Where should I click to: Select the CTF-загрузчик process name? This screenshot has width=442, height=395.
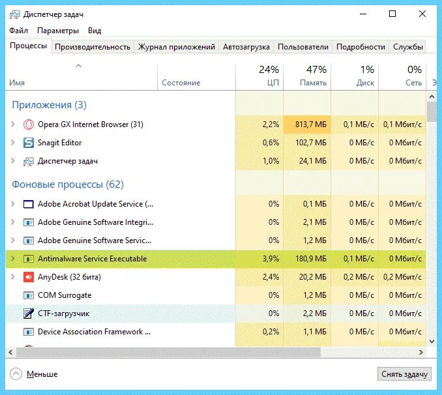point(64,314)
